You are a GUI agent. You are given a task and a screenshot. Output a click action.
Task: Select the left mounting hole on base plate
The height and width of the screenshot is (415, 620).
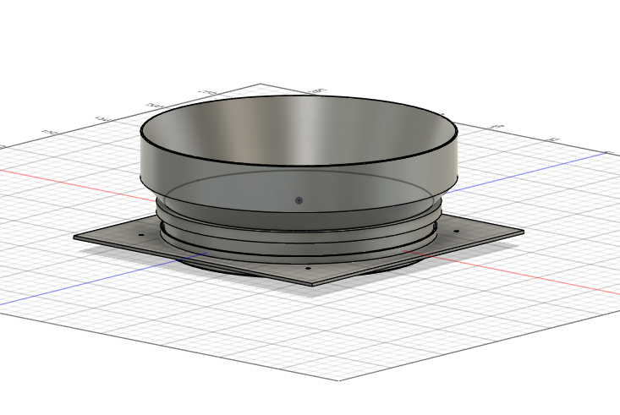click(x=142, y=235)
